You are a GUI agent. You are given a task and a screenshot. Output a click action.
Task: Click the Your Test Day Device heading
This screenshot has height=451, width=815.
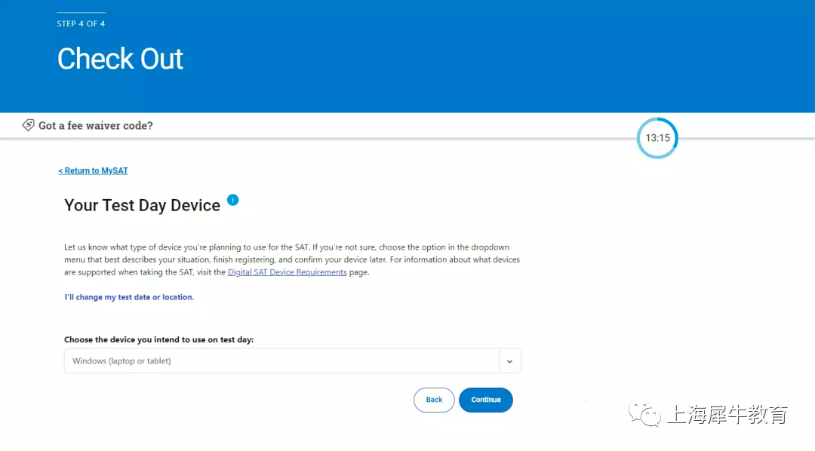pos(143,205)
